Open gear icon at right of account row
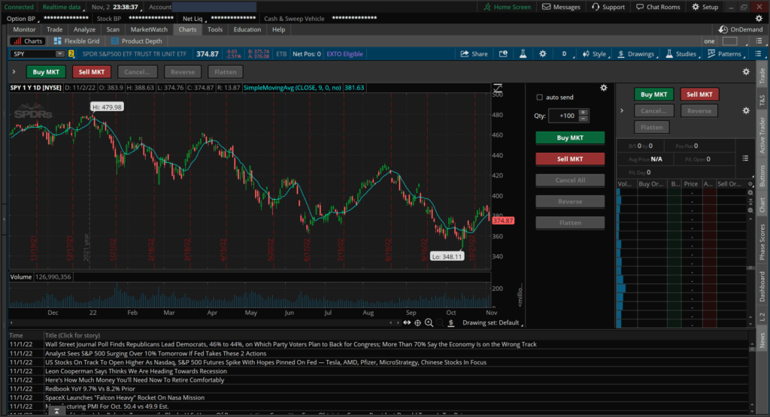This screenshot has width=770, height=417. click(x=759, y=19)
